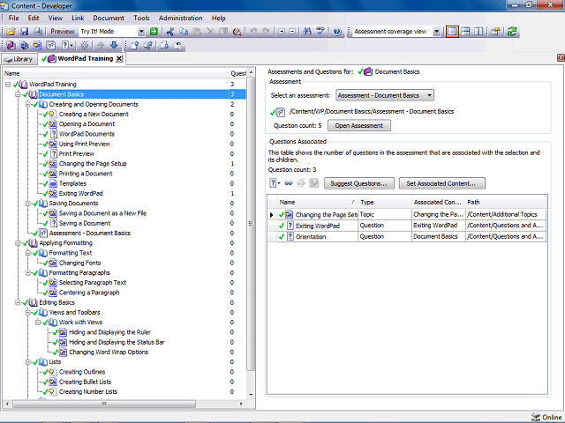Click the Undo arrow icon
The width and height of the screenshot is (565, 423).
point(253,32)
